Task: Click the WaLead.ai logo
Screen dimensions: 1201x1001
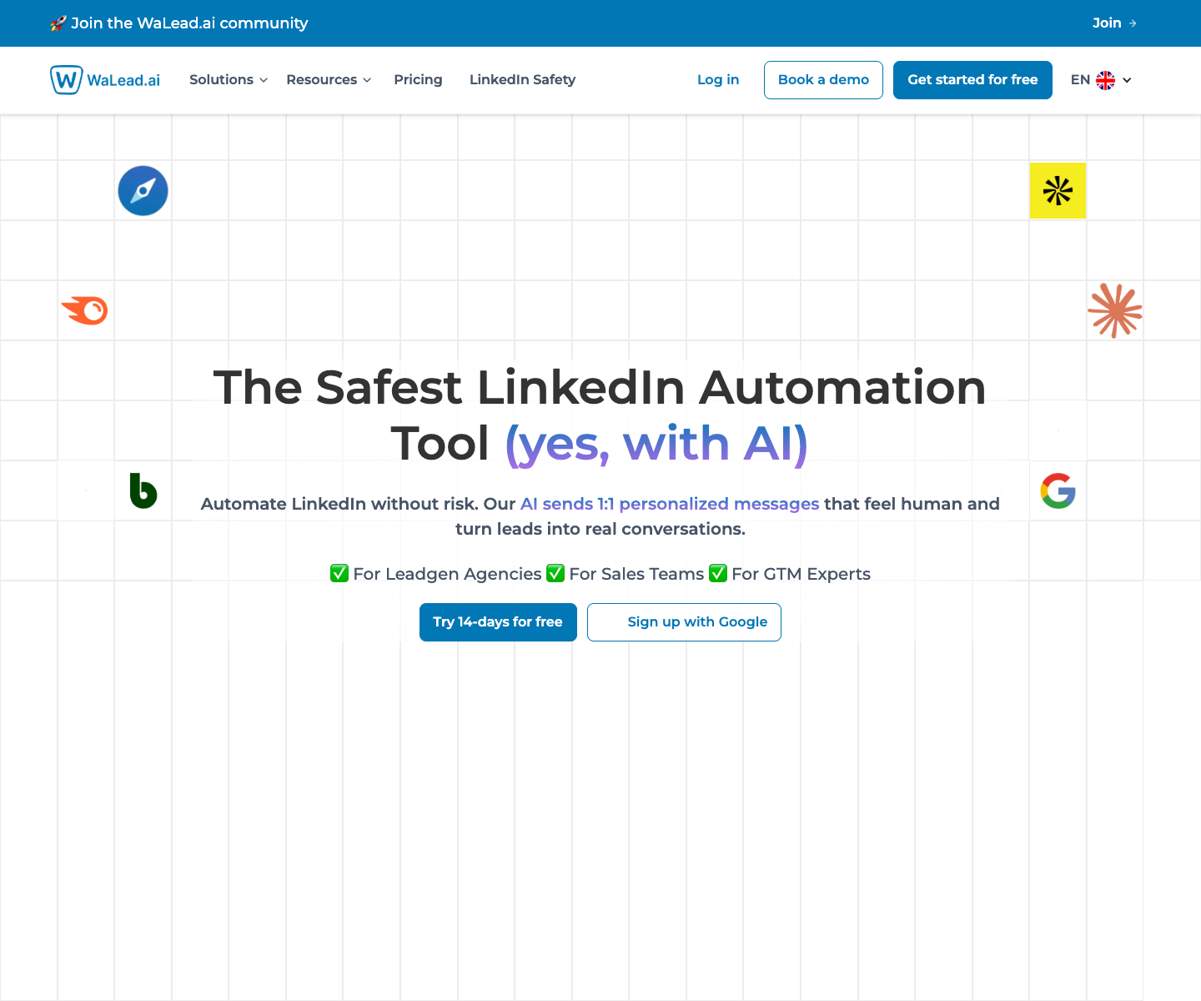Action: click(x=105, y=80)
